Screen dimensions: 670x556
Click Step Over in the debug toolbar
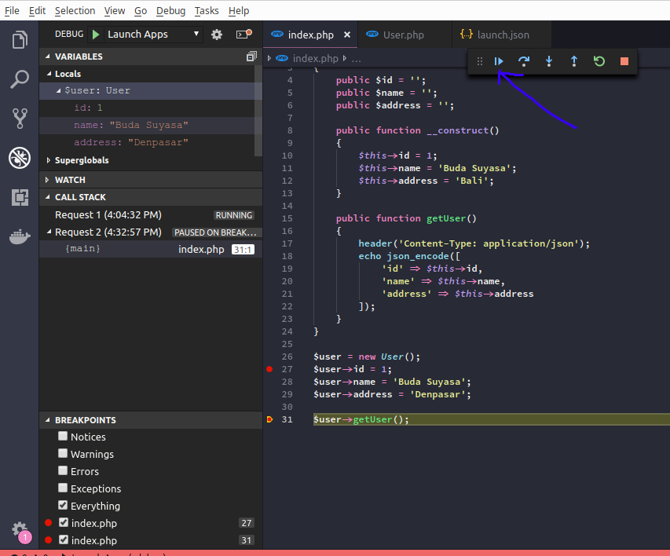tap(523, 60)
